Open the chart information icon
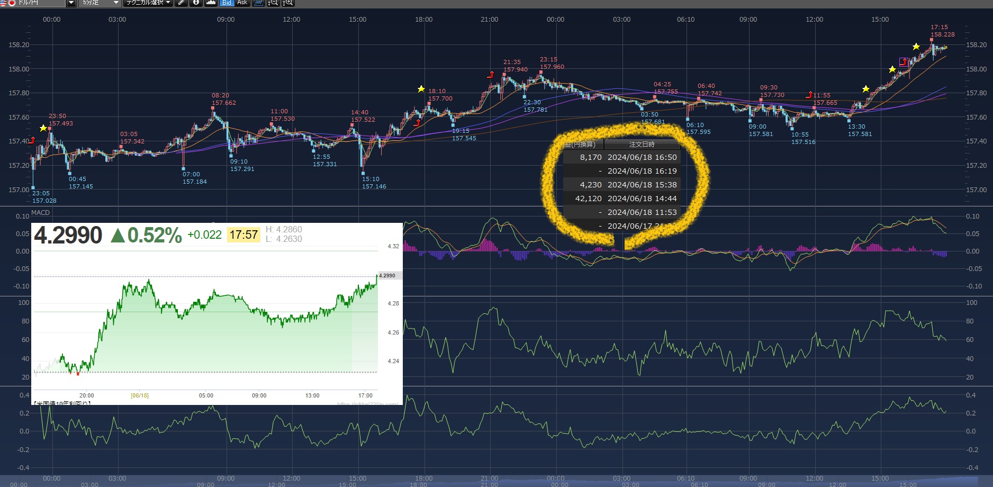This screenshot has height=487, width=993. pos(196,3)
